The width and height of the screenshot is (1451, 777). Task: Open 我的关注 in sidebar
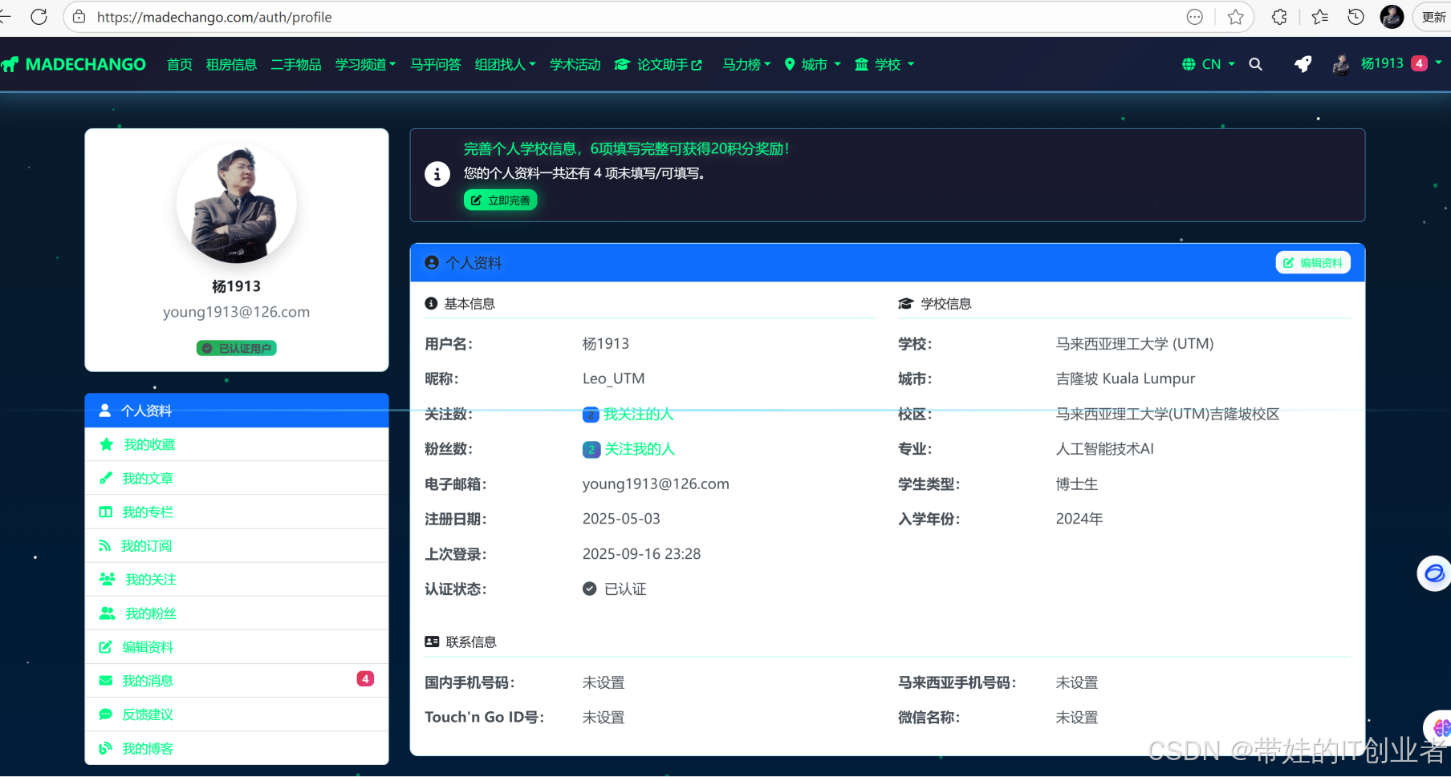(237, 579)
